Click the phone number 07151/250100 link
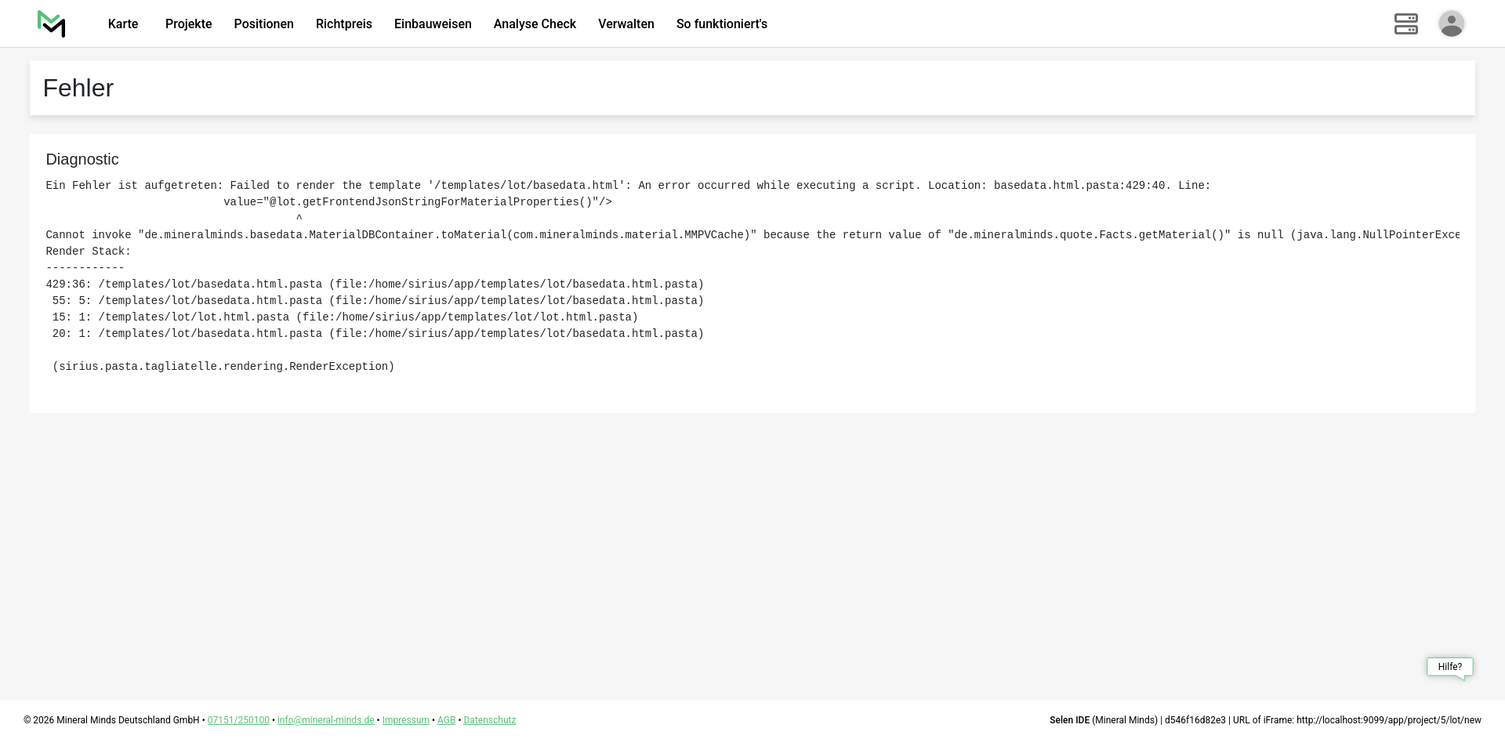Image resolution: width=1505 pixels, height=739 pixels. (x=238, y=720)
